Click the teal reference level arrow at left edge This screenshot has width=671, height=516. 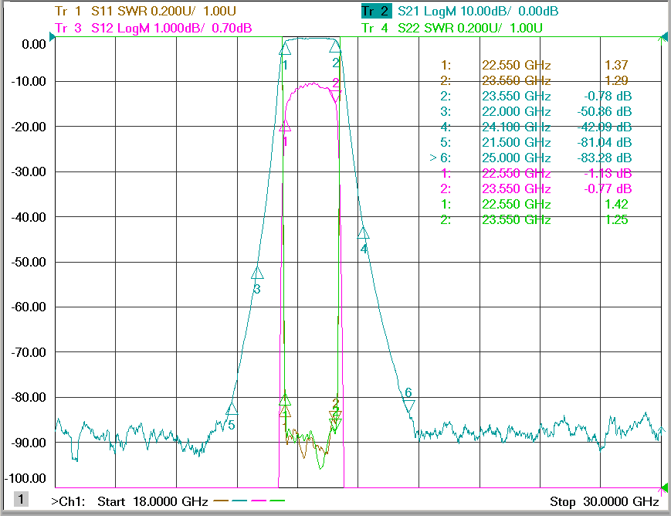point(53,37)
